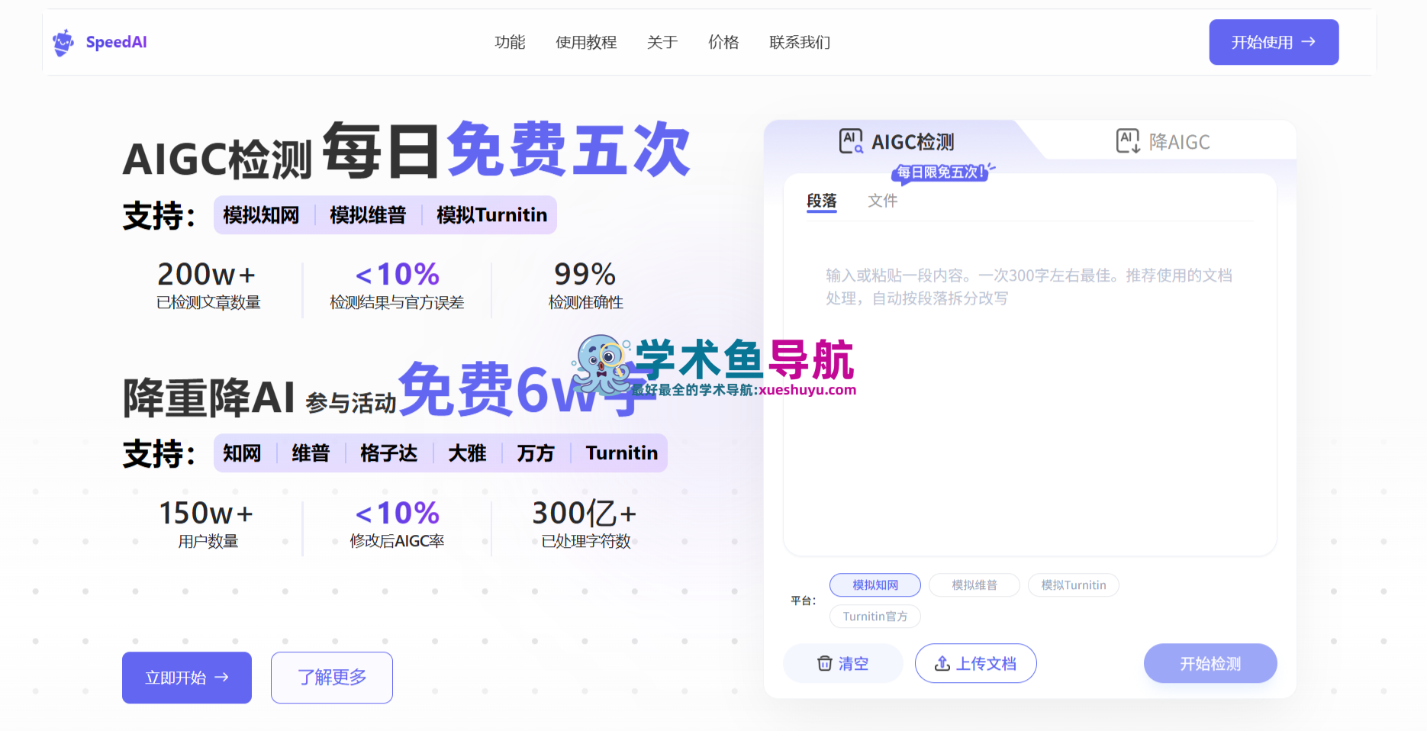
Task: View the 价格 page from the navbar
Action: 723,42
